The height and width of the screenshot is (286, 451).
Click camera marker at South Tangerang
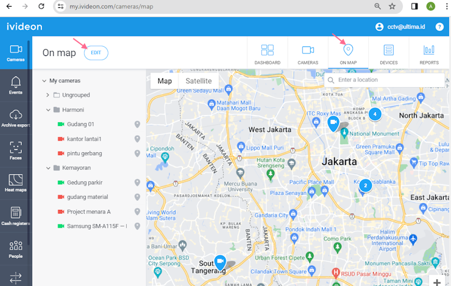coord(221,262)
